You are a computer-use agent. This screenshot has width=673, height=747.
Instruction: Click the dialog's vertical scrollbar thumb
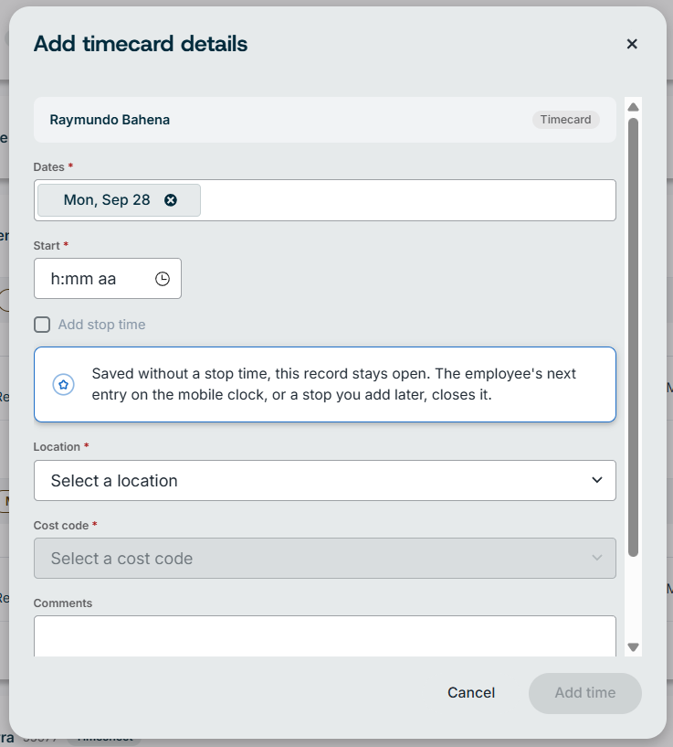click(633, 337)
